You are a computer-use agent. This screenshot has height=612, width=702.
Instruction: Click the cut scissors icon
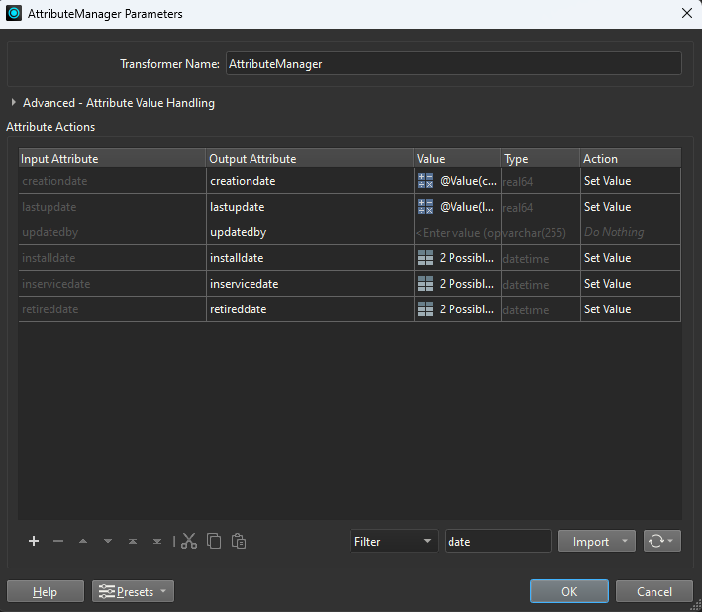(x=189, y=541)
